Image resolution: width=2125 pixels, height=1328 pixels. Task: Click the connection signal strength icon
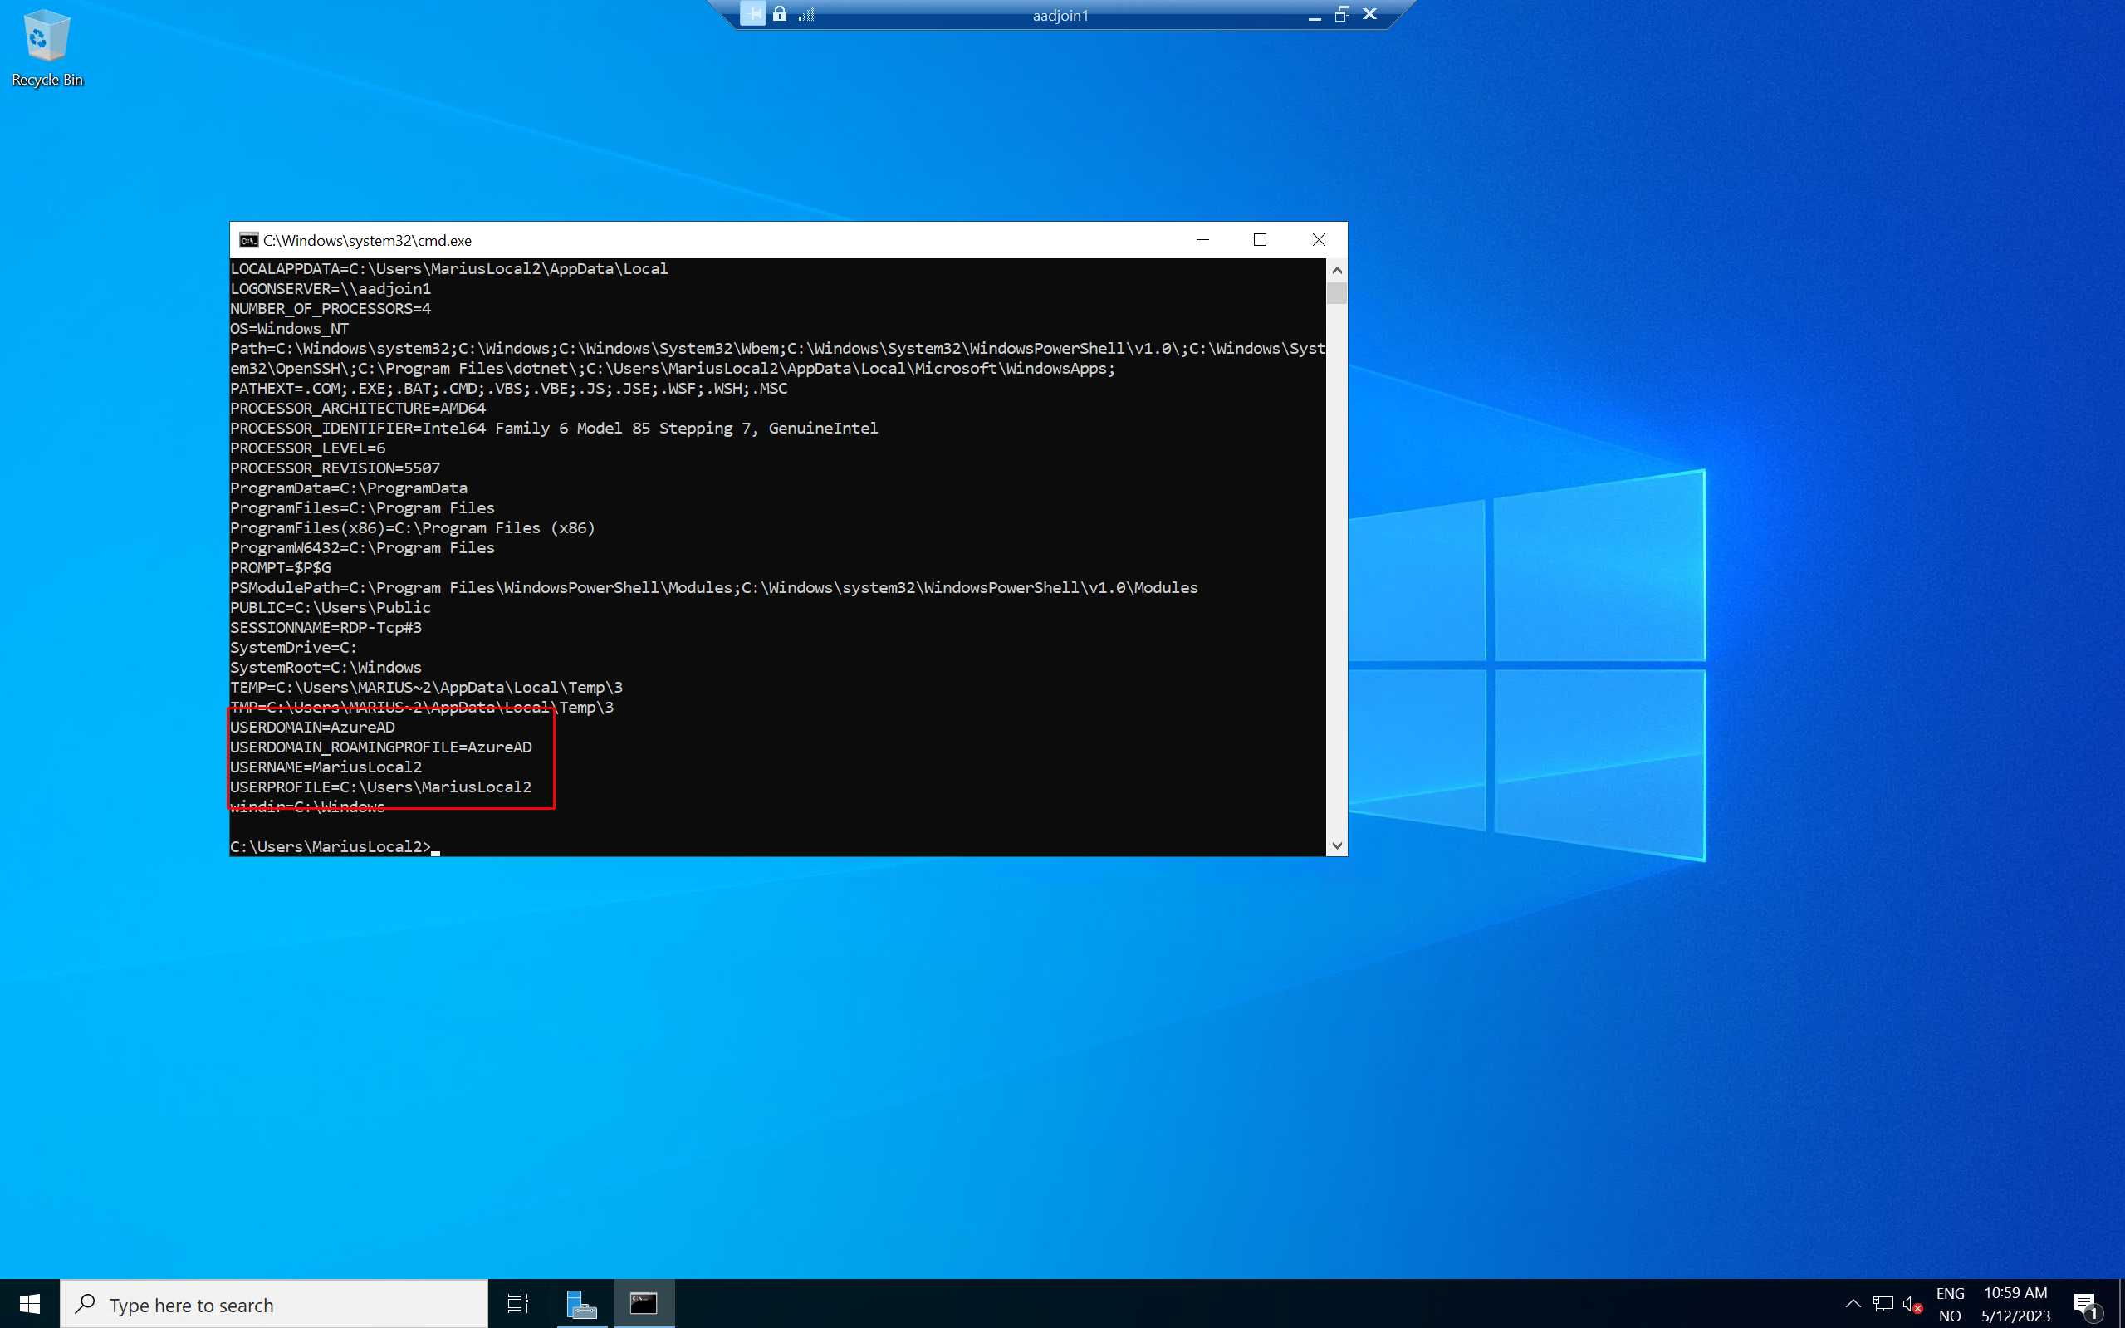[806, 14]
